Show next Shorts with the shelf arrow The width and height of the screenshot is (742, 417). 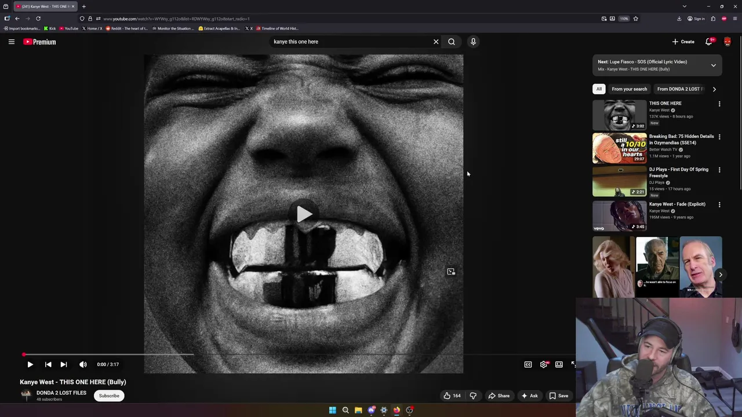click(720, 275)
